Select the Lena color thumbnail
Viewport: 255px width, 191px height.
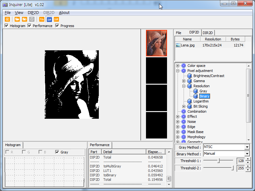[156, 43]
